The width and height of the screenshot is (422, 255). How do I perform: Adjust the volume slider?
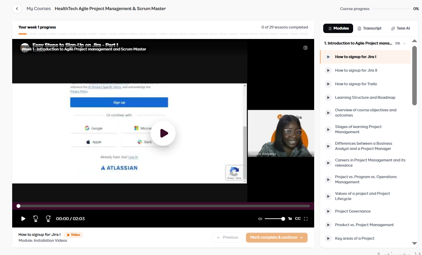coord(275,219)
